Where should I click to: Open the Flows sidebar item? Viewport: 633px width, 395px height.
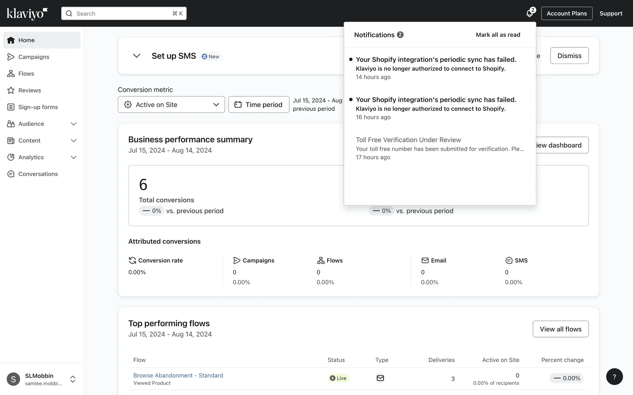pos(26,74)
